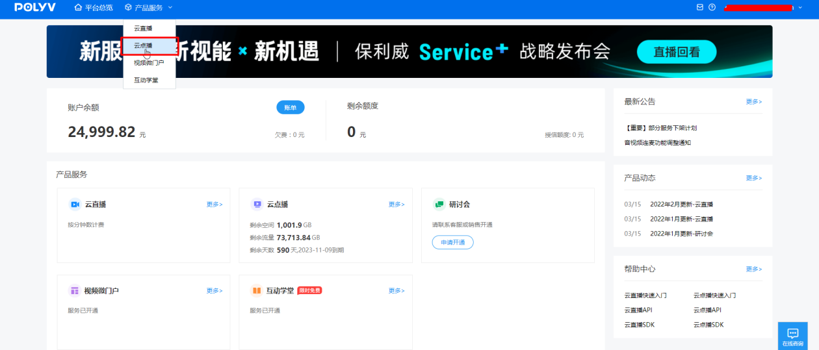The image size is (819, 350).
Task: Open the mail messages icon in header
Action: click(x=700, y=8)
